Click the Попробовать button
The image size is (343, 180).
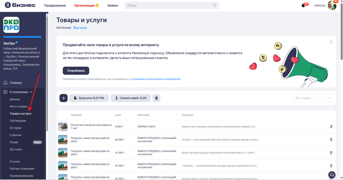76,70
